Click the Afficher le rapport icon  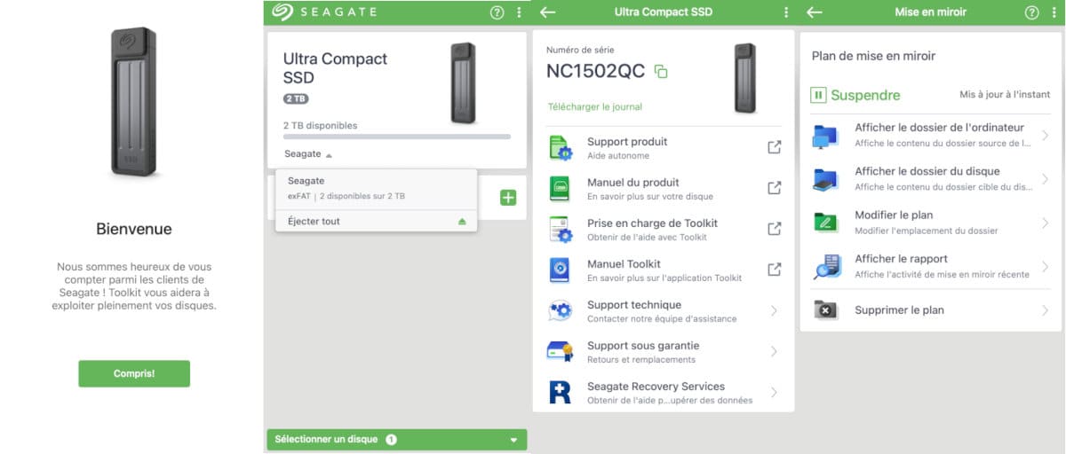[x=826, y=267]
